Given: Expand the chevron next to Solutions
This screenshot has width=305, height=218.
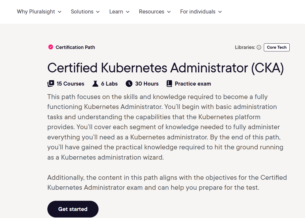Looking at the screenshot, I should [x=98, y=12].
